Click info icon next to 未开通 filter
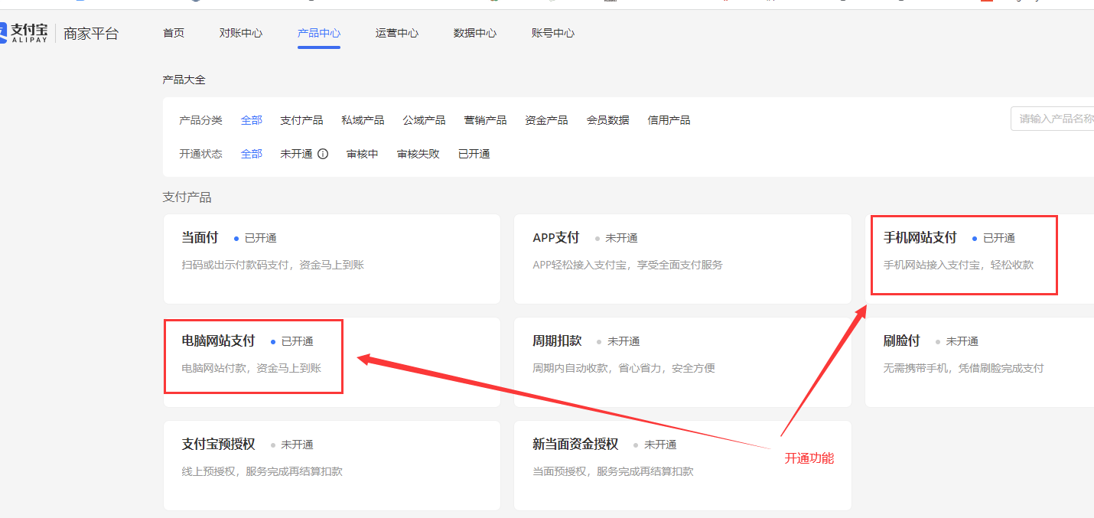The width and height of the screenshot is (1094, 518). tap(323, 154)
